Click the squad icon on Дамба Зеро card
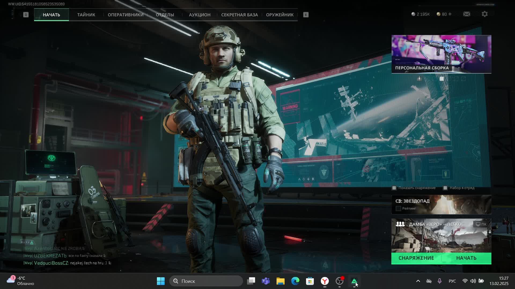The height and width of the screenshot is (289, 515). tap(400, 224)
